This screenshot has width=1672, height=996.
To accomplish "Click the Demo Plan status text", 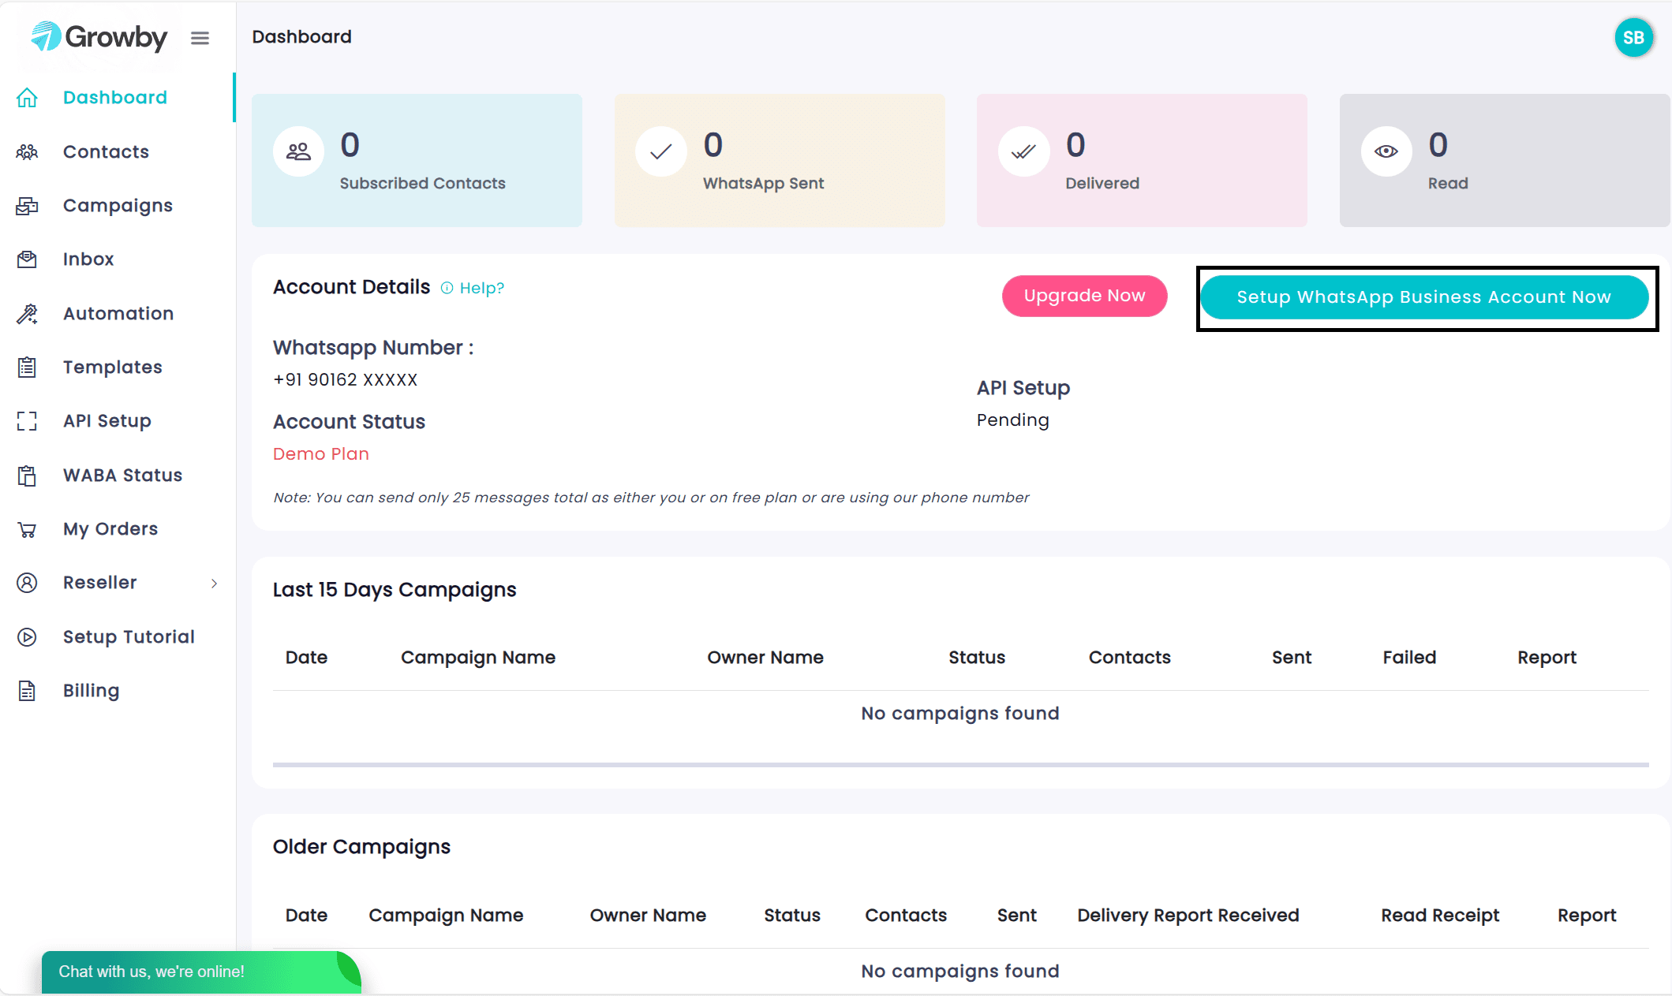I will pos(321,454).
